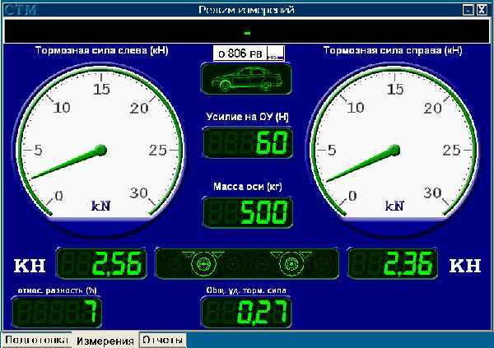
Task: Click the right KH unit label
Action: 464,265
